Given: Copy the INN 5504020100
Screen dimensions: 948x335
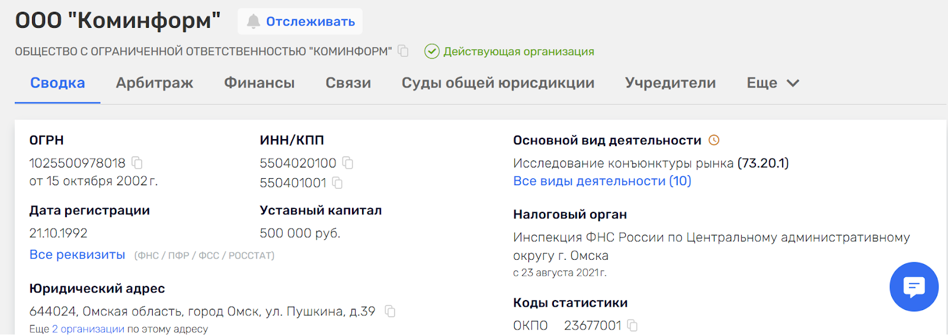Looking at the screenshot, I should [348, 162].
